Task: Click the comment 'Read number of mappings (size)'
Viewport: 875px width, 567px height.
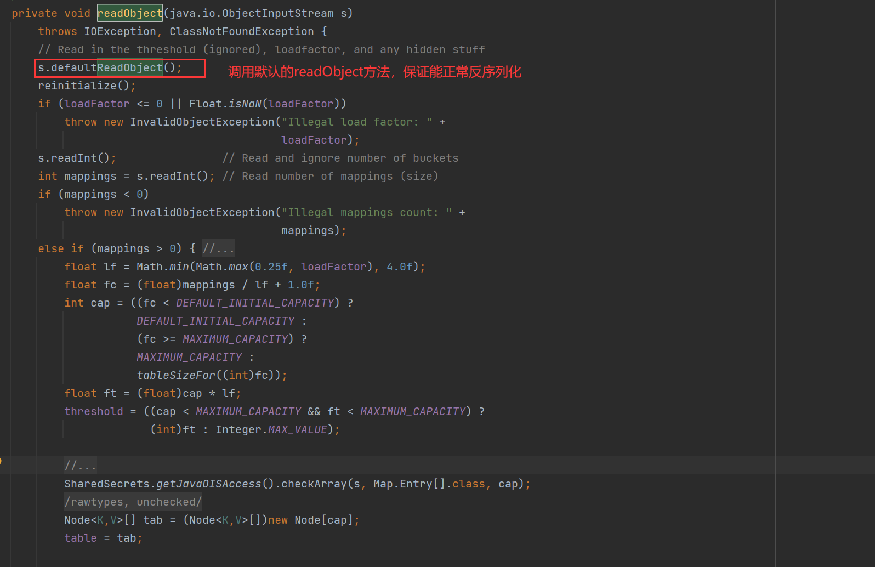Action: coord(331,176)
